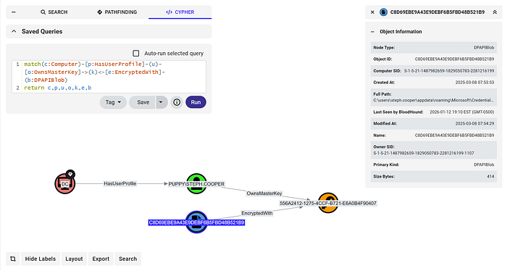Open the Layout options
This screenshot has width=507, height=271.
pyautogui.click(x=74, y=259)
